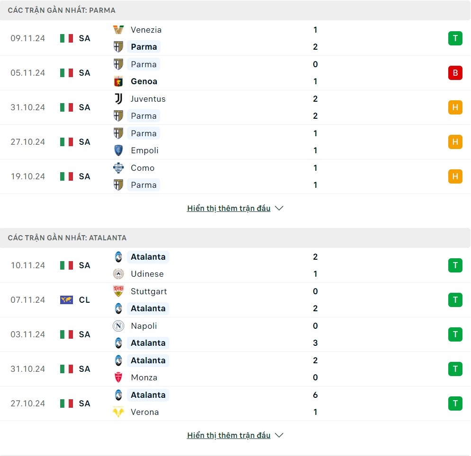Image resolution: width=471 pixels, height=456 pixels.
Task: Click the green T badge for Venezia match
Action: pyautogui.click(x=455, y=38)
